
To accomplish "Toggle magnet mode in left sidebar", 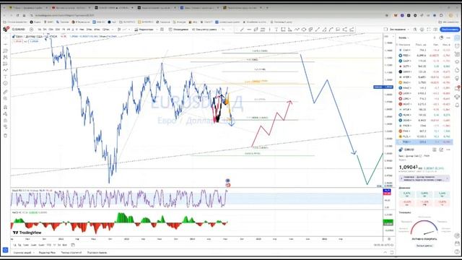I will click(5, 107).
